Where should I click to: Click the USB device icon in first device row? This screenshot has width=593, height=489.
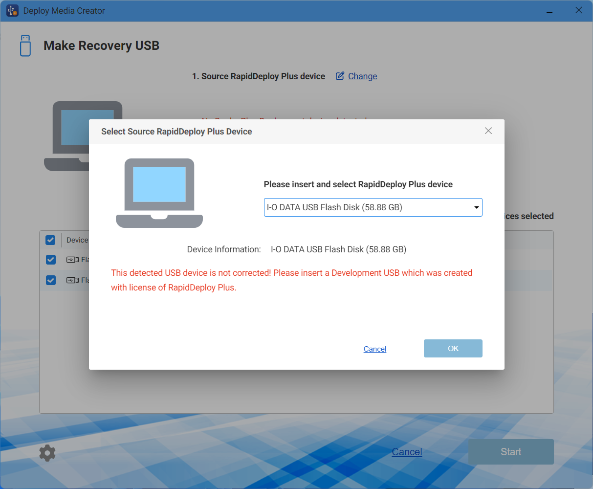pyautogui.click(x=73, y=260)
